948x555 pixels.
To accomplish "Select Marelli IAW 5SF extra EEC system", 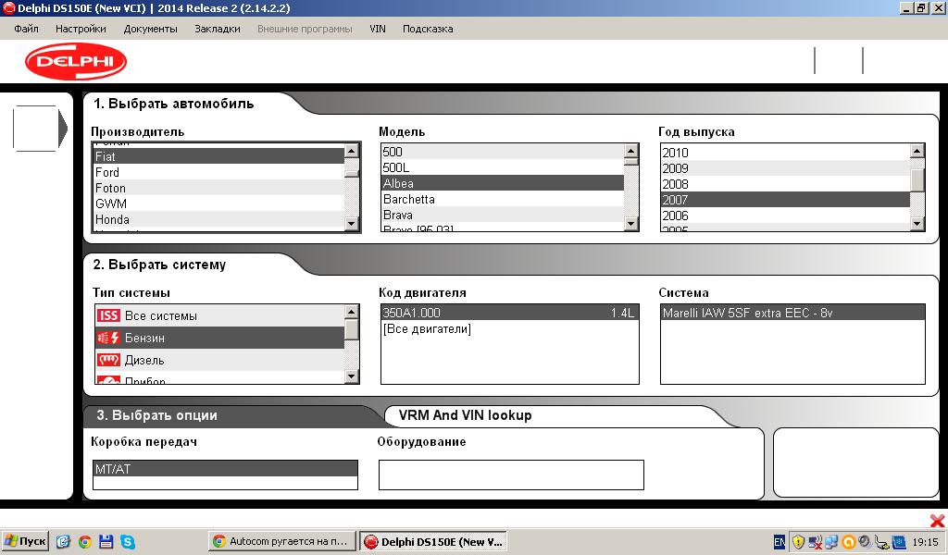I will 792,313.
